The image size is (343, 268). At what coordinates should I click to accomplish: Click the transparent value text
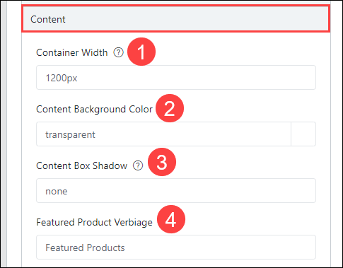[x=70, y=134]
